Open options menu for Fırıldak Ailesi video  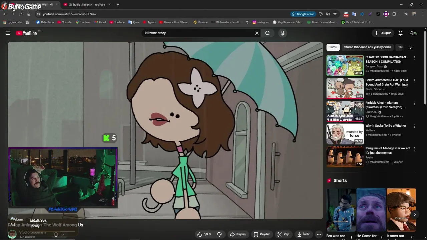pos(414,103)
